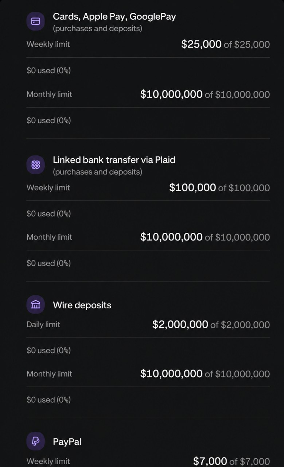This screenshot has width=284, height=467.
Task: Click $0 used (0%) under Wire daily limit
Action: [48, 350]
